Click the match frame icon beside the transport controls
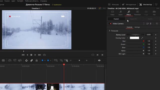 pos(93,55)
